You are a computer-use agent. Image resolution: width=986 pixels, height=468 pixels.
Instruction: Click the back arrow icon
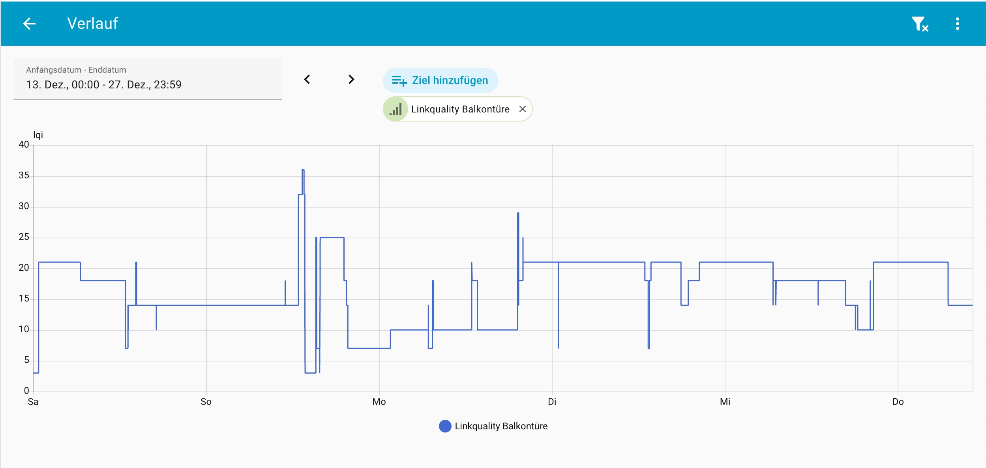point(29,24)
